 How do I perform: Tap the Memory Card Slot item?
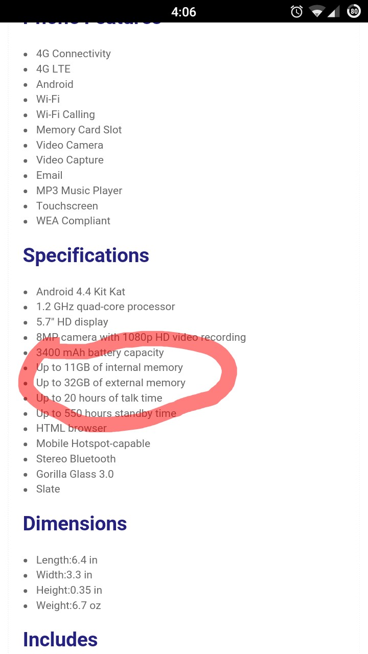[x=79, y=130]
